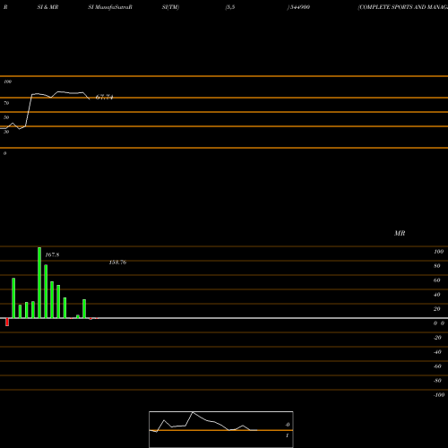Click the MR panel title label
The image size is (448, 448).
coord(400,233)
